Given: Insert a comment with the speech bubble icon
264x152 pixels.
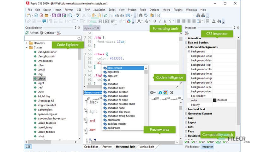Looking at the screenshot, I should (44, 21).
